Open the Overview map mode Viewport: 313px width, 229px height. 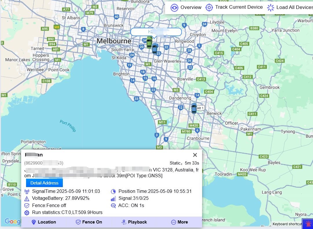186,8
